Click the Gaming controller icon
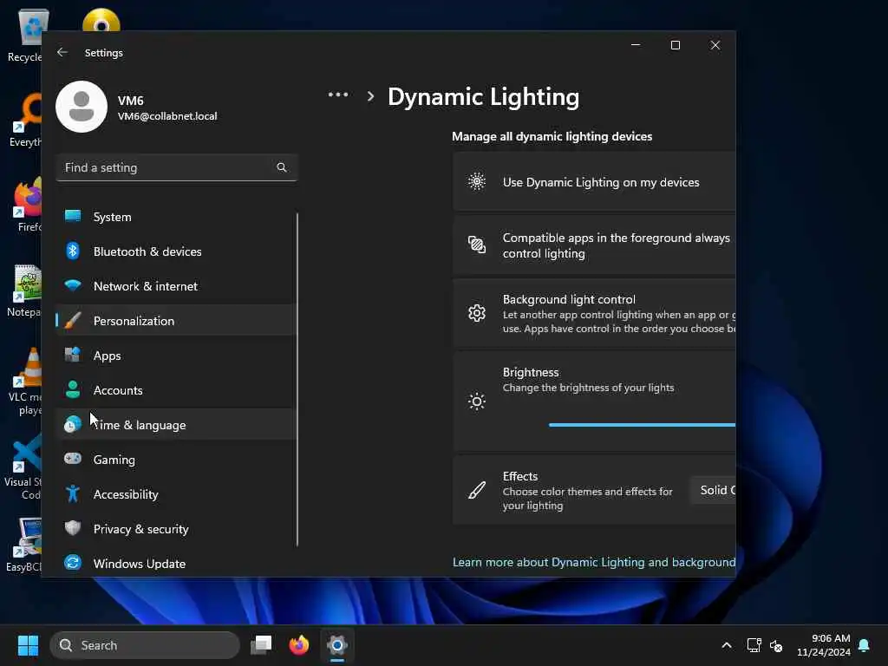Image resolution: width=888 pixels, height=666 pixels. pyautogui.click(x=73, y=459)
